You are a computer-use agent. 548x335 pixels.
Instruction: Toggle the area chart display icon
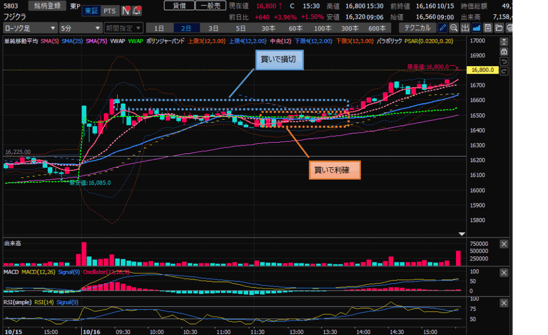(x=476, y=28)
